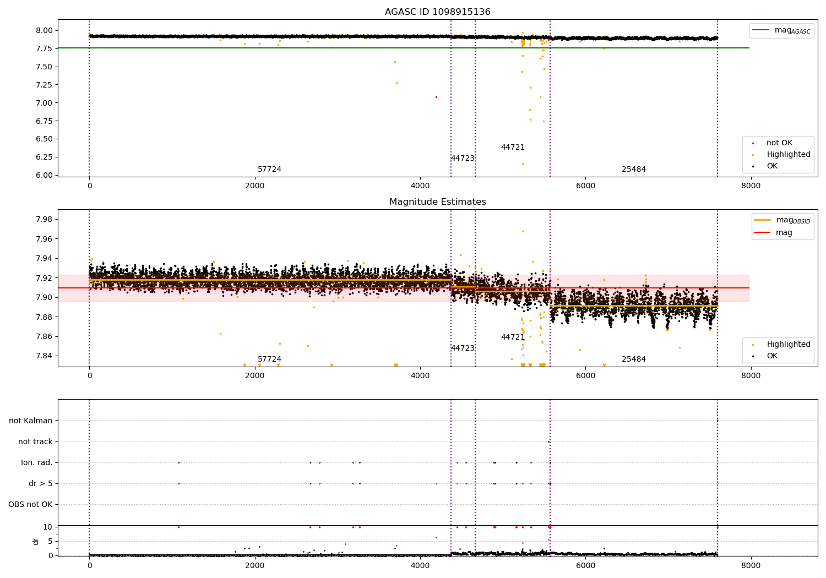826x578 pixels.
Task: Click the '25484' obsid label in top plot
Action: tap(634, 170)
